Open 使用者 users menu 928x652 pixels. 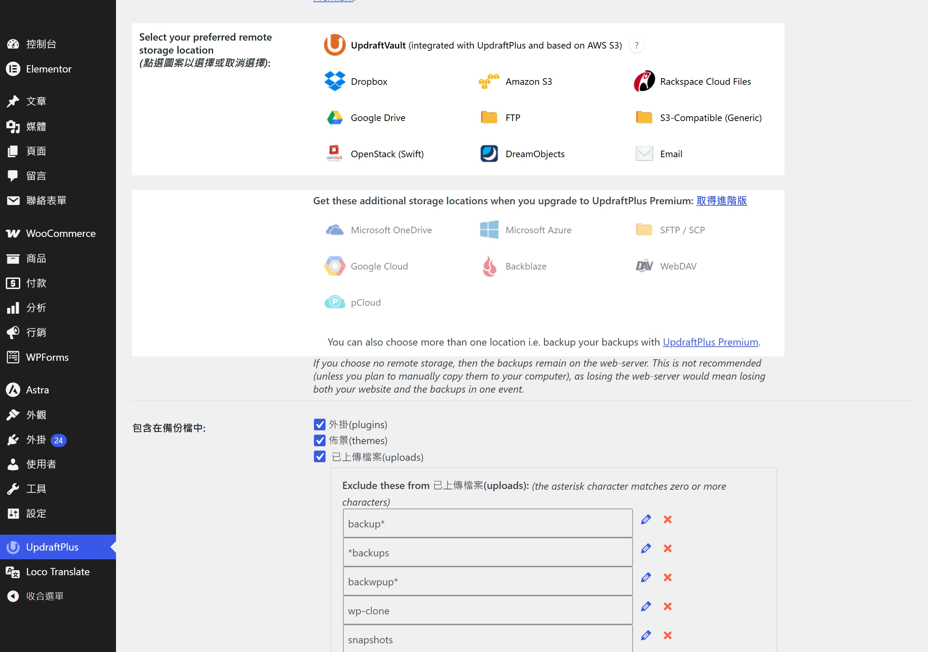coord(58,464)
